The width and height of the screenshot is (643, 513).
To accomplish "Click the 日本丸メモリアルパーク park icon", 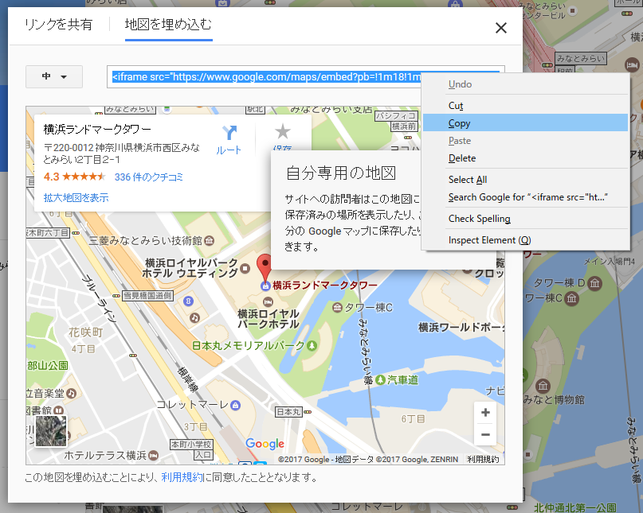I will click(x=312, y=345).
